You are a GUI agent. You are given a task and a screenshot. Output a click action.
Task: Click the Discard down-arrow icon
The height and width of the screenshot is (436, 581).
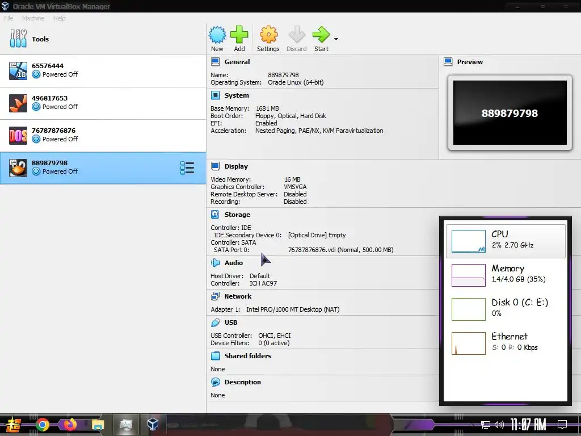pyautogui.click(x=296, y=35)
